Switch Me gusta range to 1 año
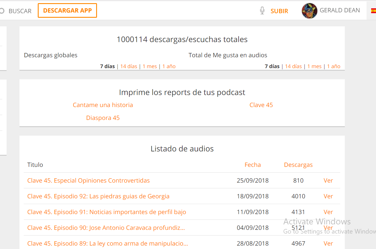This screenshot has width=376, height=249. [x=334, y=66]
